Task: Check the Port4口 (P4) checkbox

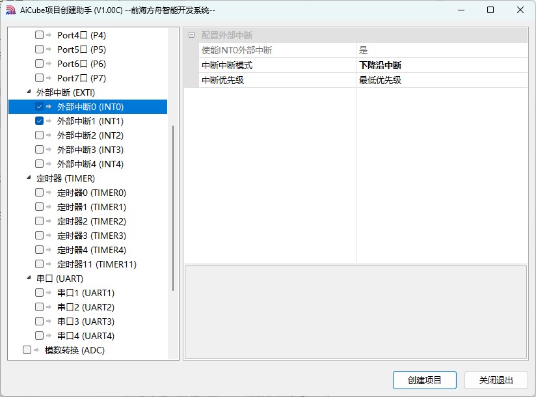Action: (x=39, y=35)
